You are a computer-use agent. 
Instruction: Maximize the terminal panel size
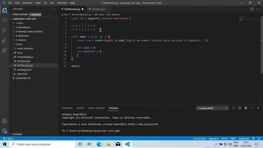pyautogui.click(x=252, y=108)
